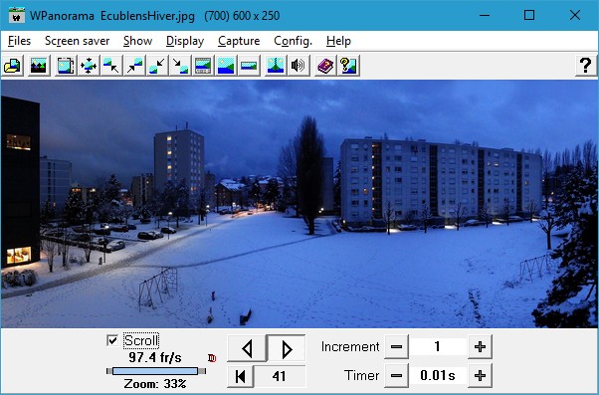The image size is (599, 395).
Task: Increase Timer with plus button
Action: coord(480,375)
